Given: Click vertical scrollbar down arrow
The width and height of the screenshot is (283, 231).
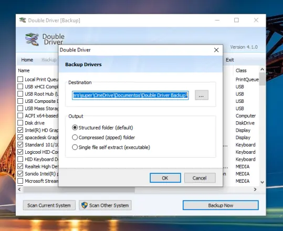Looking at the screenshot, I should 262,183.
